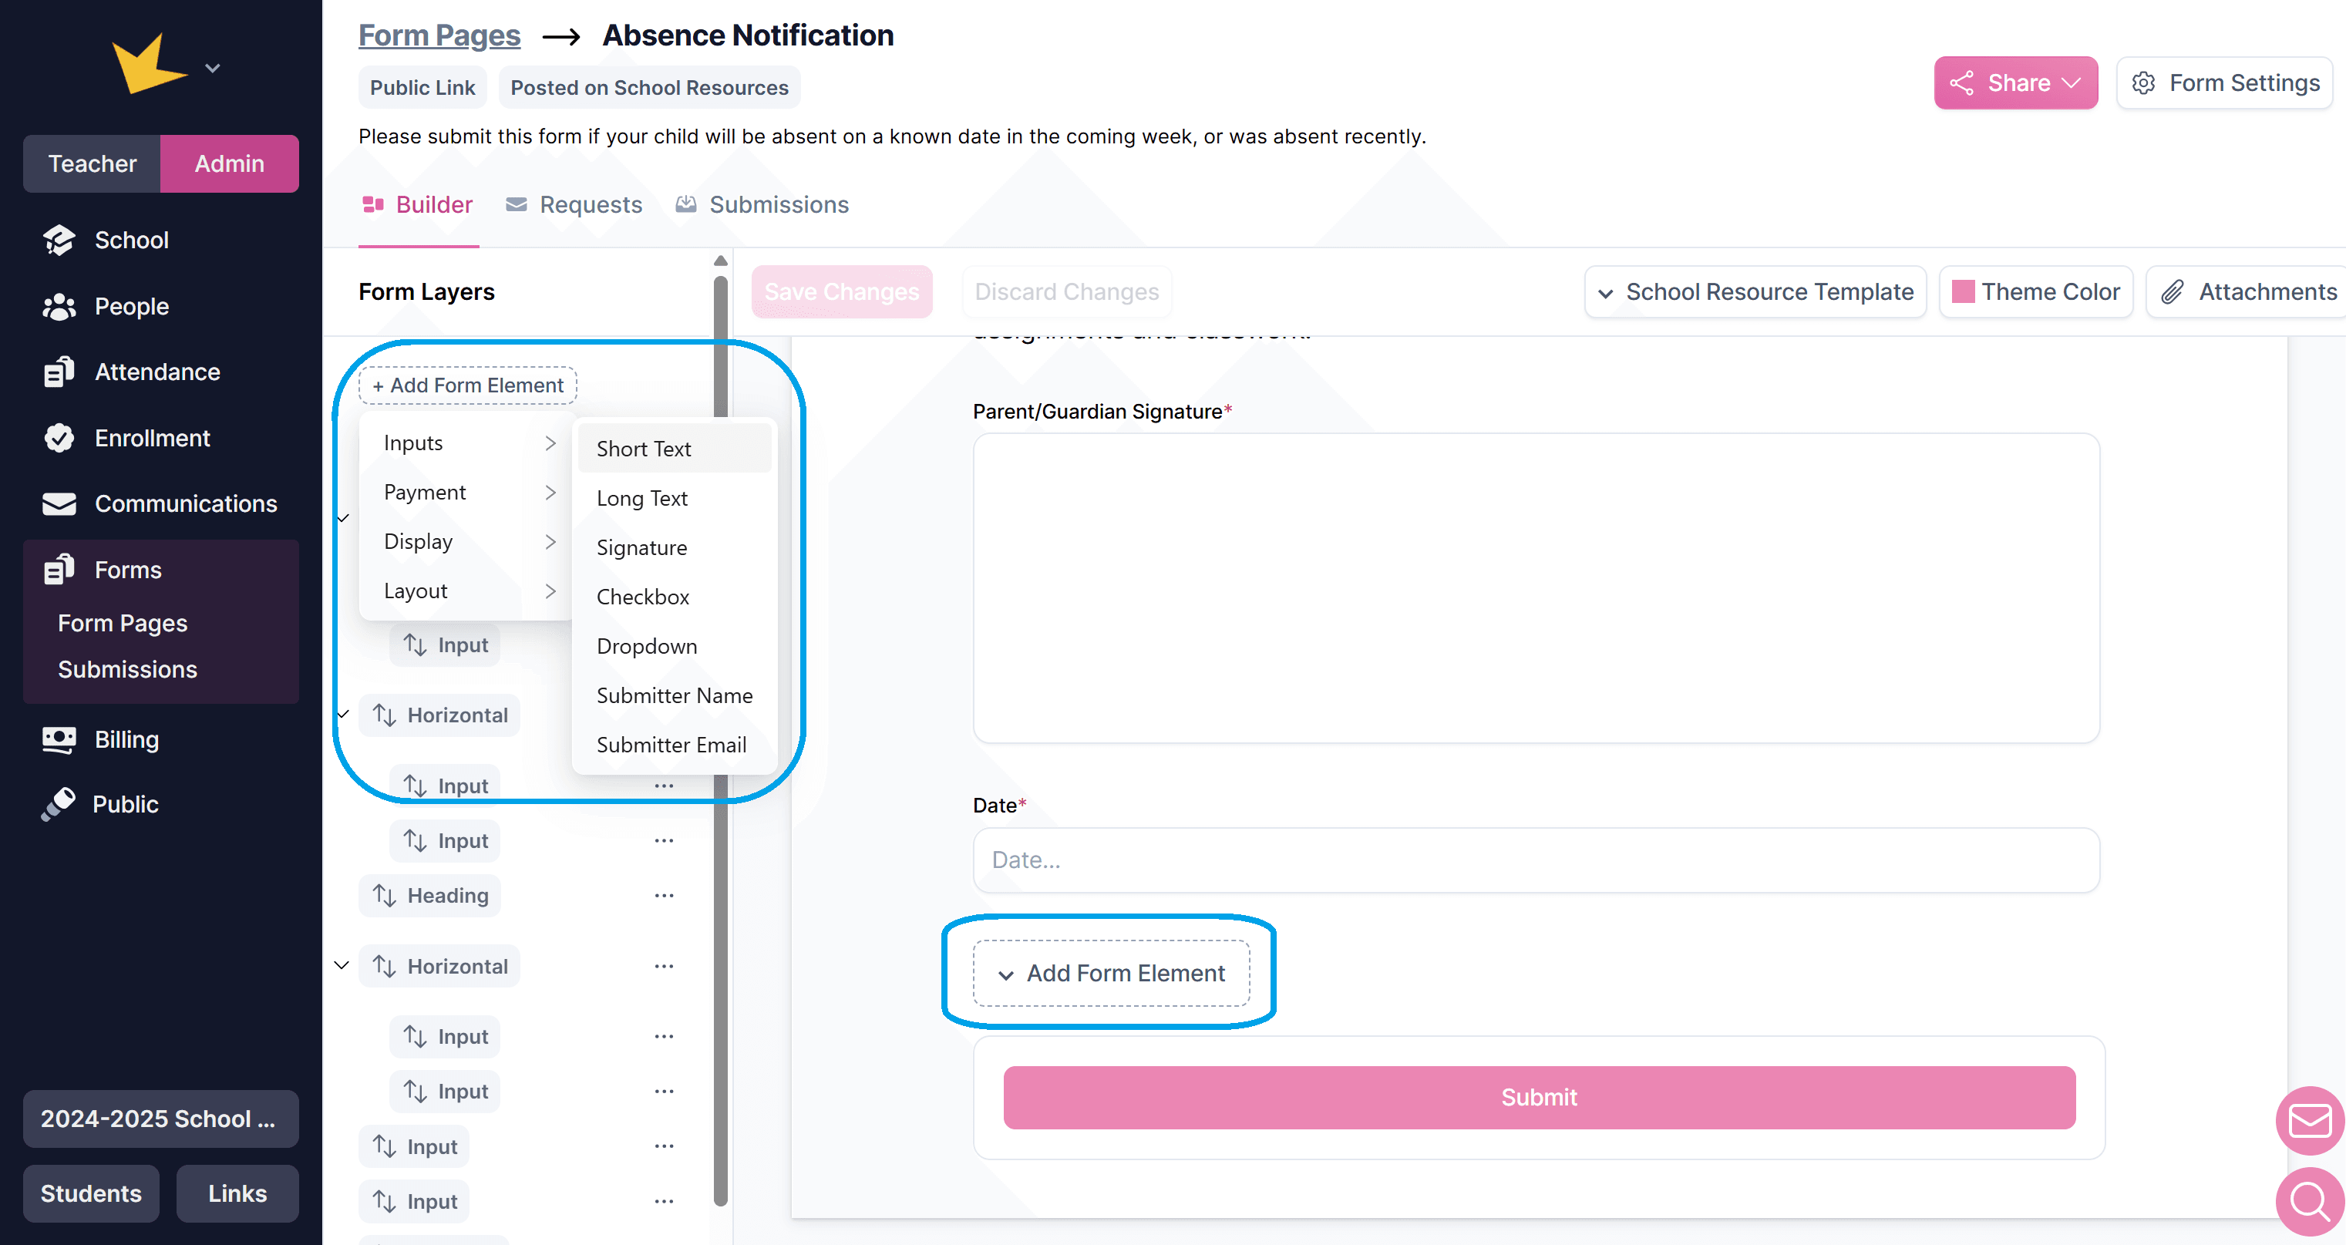Collapse the last Horizontal layer chevron

(342, 965)
